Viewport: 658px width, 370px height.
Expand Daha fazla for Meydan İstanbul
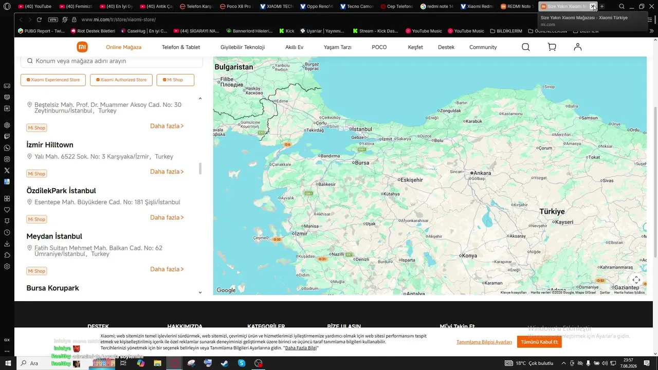167,269
